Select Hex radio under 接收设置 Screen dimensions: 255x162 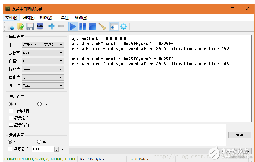pos(40,104)
